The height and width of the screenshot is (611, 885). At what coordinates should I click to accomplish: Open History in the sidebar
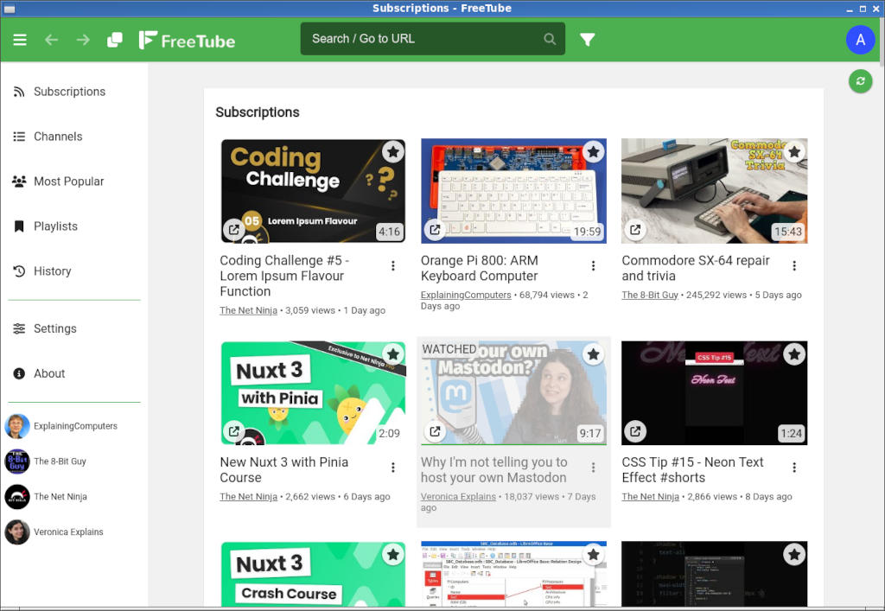click(x=74, y=271)
